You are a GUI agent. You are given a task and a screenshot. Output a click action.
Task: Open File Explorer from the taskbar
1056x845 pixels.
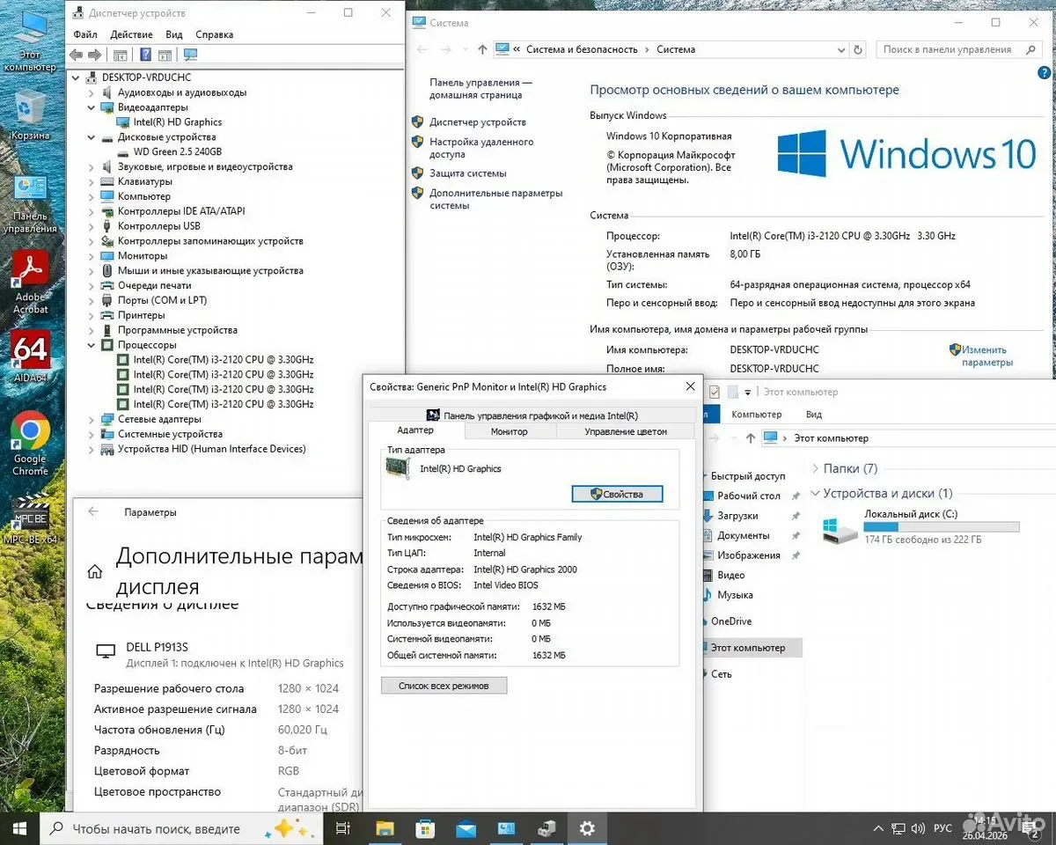point(385,828)
